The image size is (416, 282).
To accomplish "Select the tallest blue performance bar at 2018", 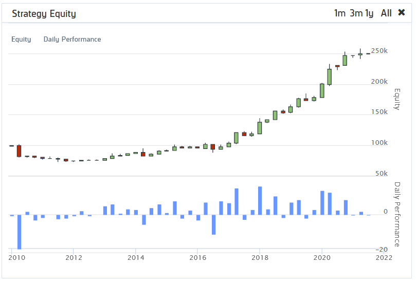I will (260, 201).
